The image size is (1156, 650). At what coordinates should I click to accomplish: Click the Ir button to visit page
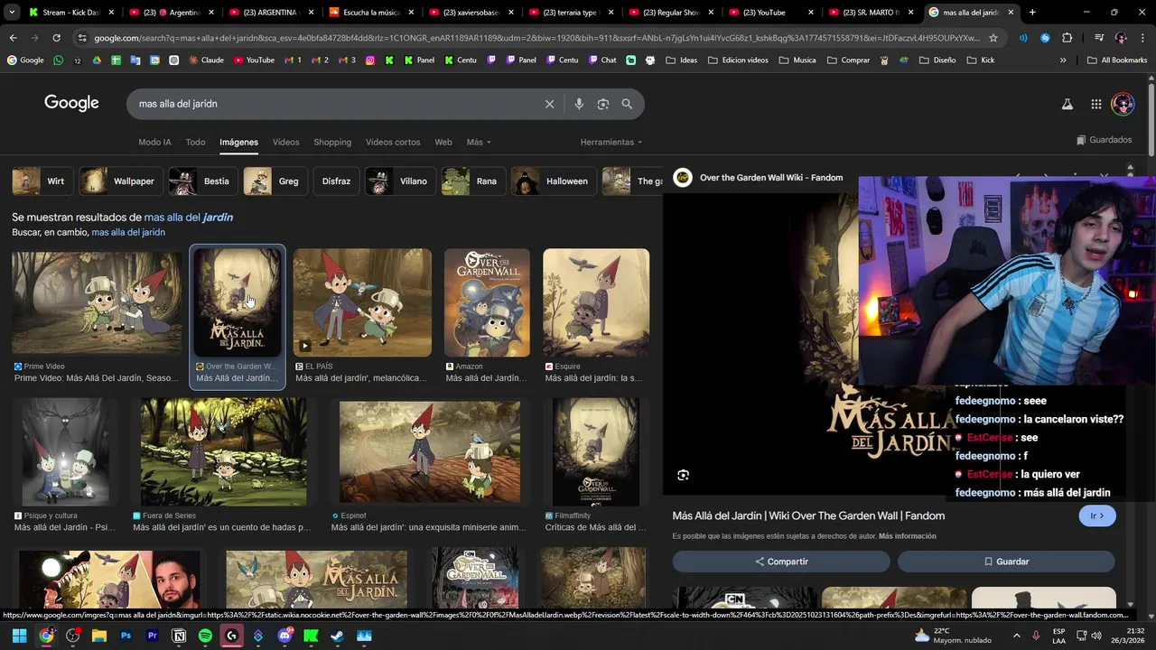tap(1097, 515)
